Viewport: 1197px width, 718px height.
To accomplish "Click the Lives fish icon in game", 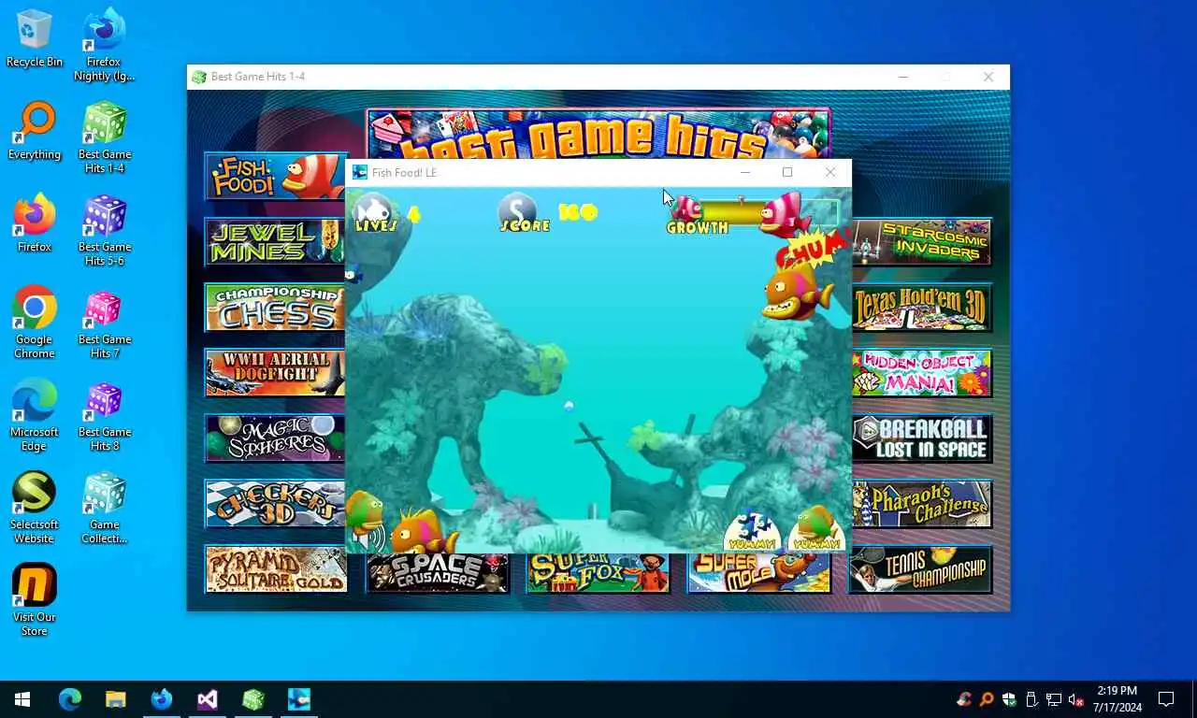I will point(374,211).
